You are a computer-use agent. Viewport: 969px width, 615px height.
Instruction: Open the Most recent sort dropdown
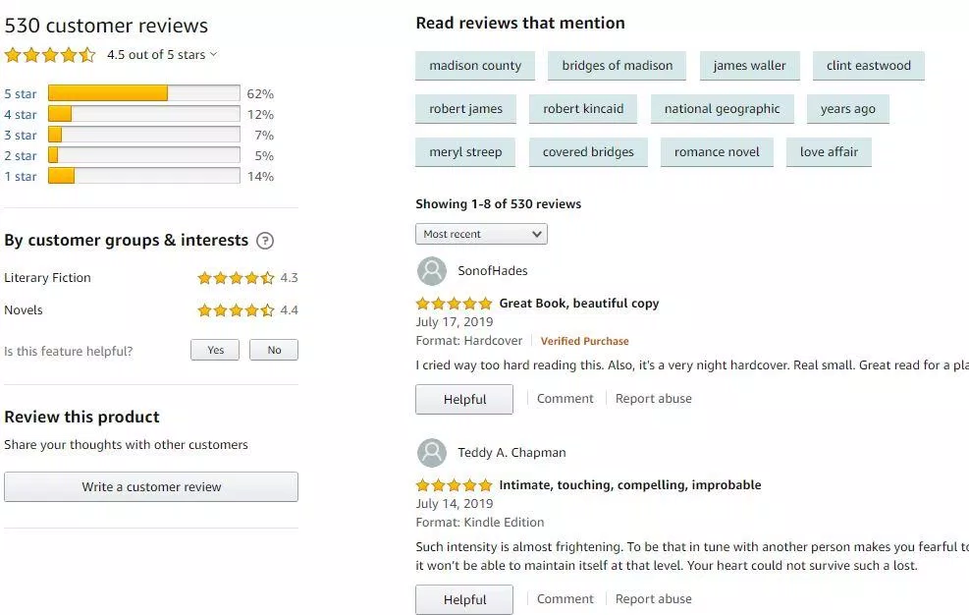pyautogui.click(x=481, y=234)
